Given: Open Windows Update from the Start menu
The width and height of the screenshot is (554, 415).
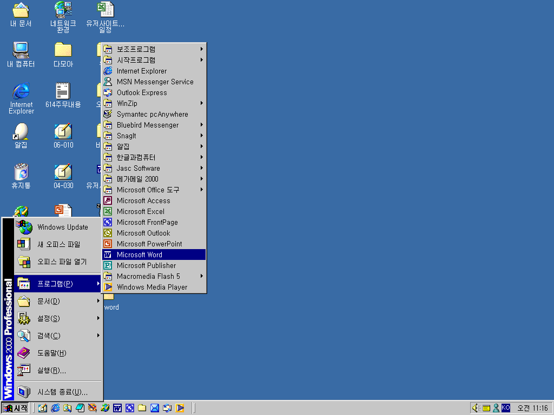Looking at the screenshot, I should 58,227.
